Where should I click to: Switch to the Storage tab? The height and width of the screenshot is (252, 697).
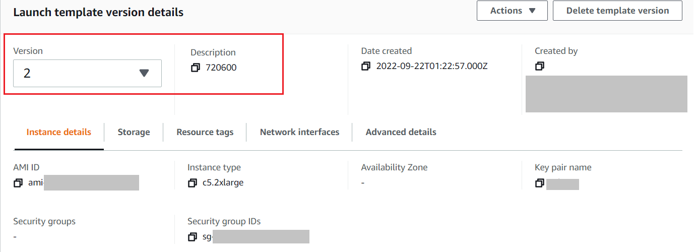134,132
